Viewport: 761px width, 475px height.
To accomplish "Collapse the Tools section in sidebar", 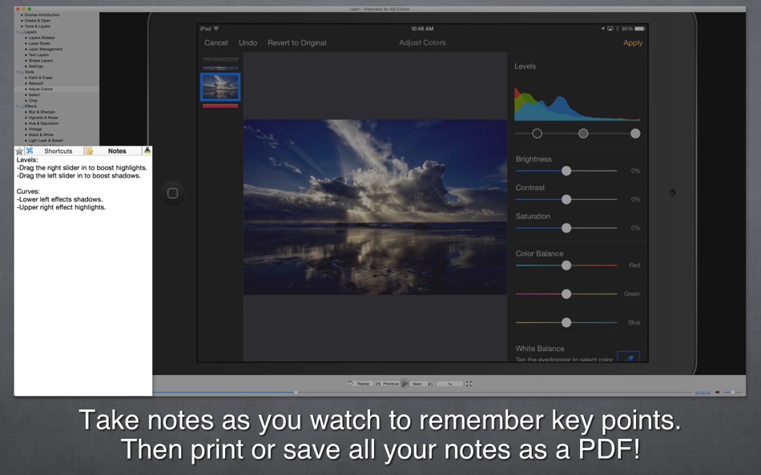I will 18,72.
